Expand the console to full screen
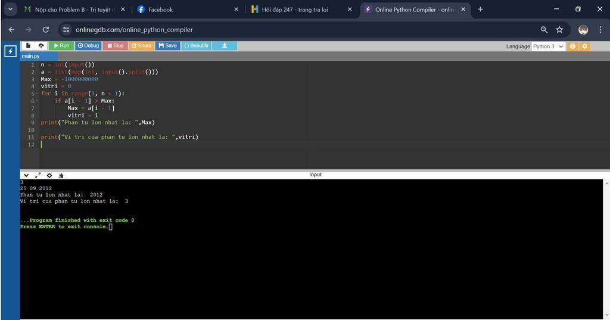Viewport: 610px width, 320px height. click(38, 176)
